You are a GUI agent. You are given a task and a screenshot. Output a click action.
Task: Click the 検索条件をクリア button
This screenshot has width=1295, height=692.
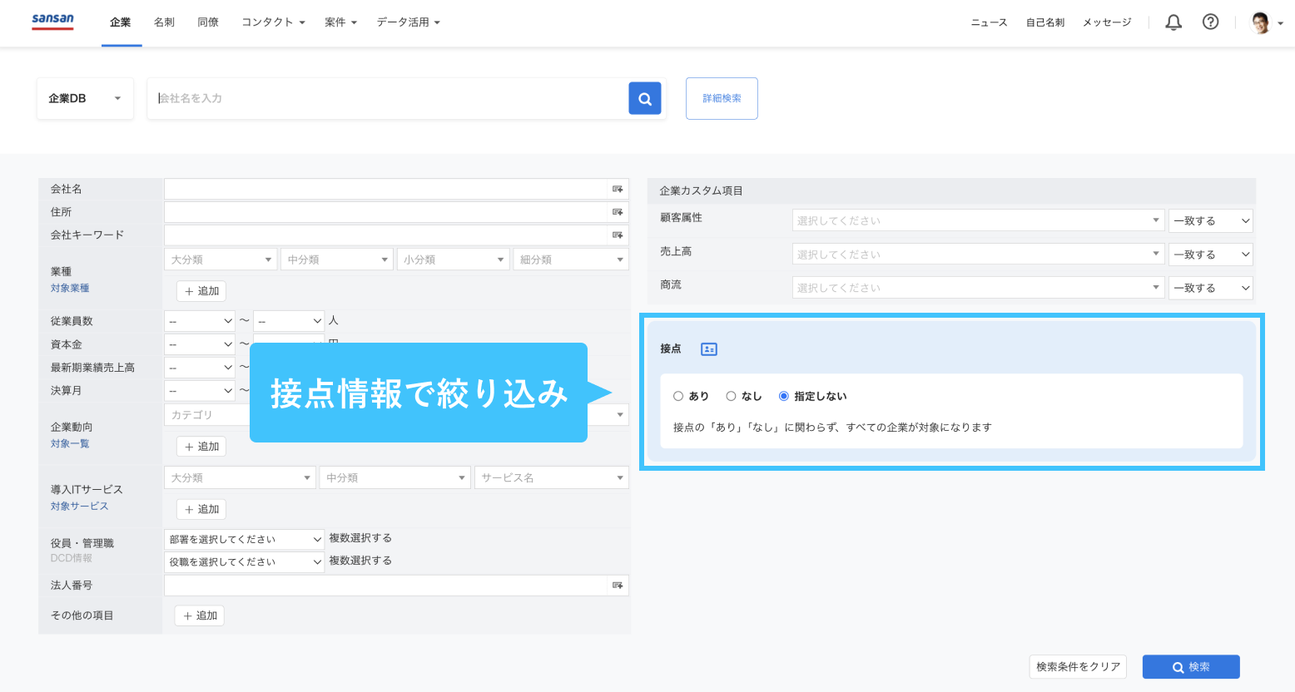click(x=1078, y=667)
